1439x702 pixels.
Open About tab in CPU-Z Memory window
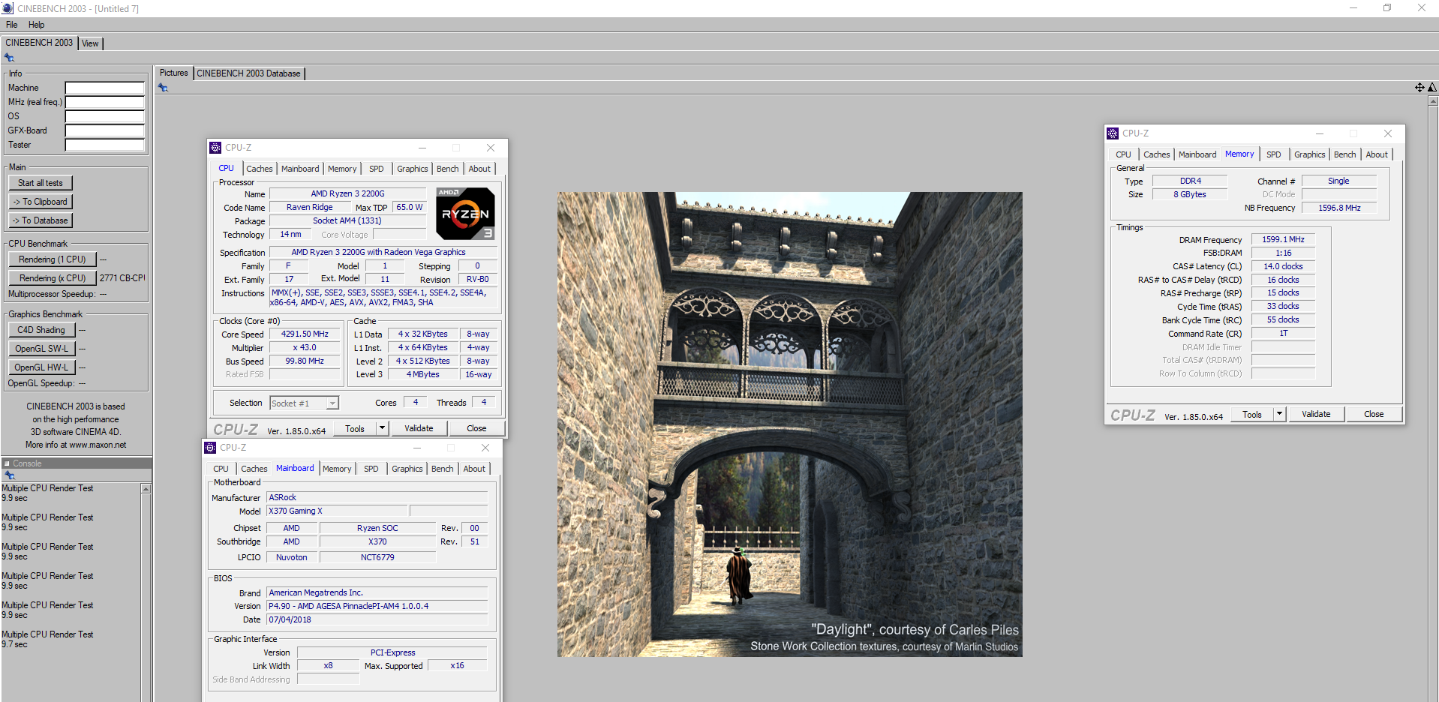click(1377, 154)
